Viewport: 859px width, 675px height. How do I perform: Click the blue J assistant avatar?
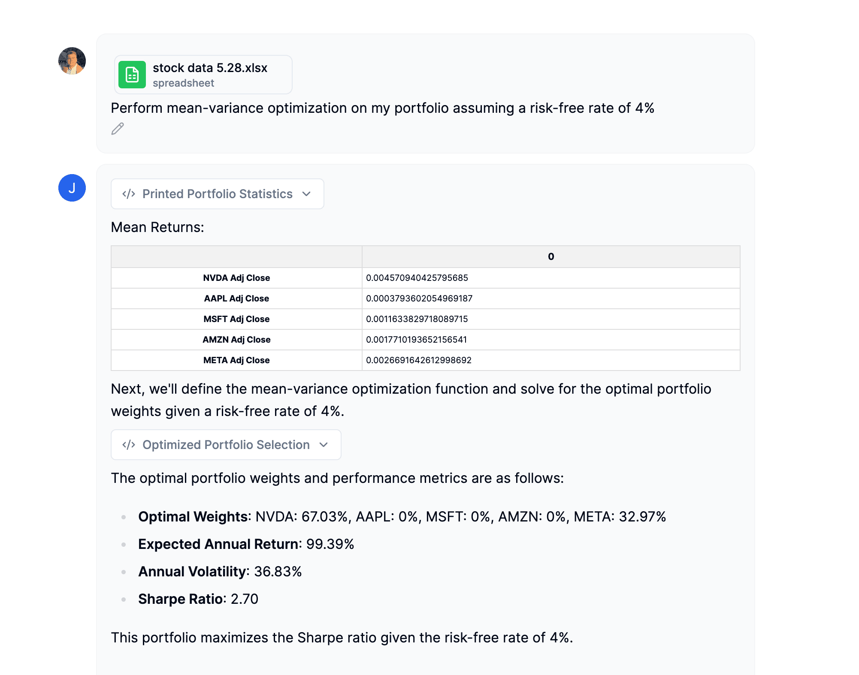(72, 188)
